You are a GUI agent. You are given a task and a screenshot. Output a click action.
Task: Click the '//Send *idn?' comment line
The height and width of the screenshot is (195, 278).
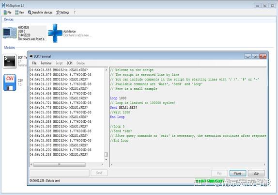coord(121,131)
